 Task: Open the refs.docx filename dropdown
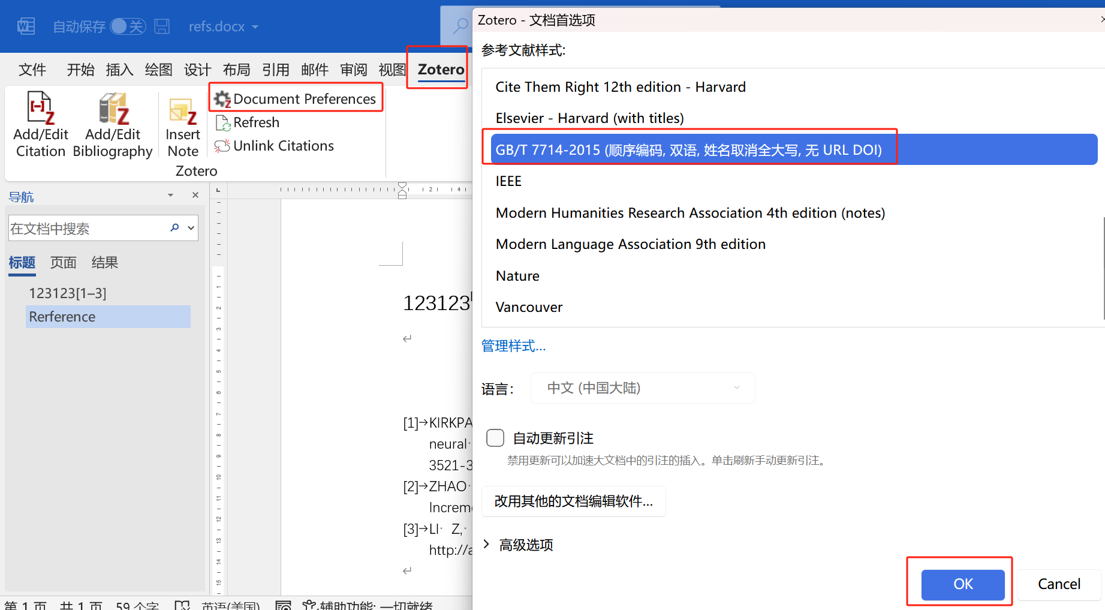[x=255, y=27]
